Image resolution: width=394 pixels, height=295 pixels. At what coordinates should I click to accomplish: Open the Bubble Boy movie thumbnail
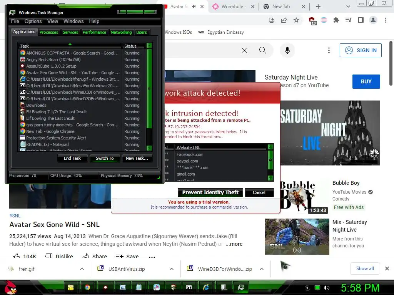pos(304,197)
